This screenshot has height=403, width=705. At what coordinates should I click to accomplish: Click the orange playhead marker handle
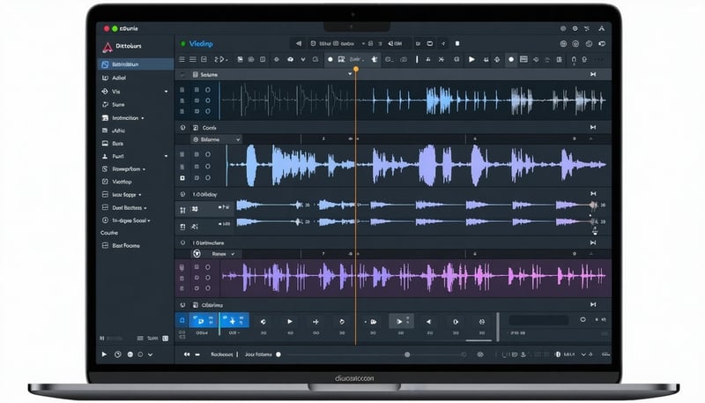(356, 70)
